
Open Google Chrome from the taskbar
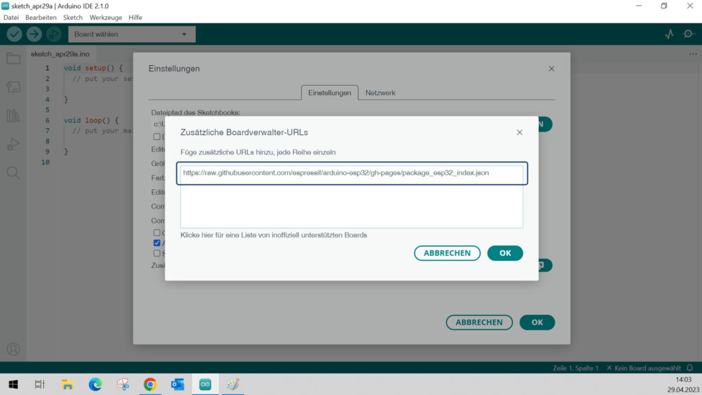tap(150, 385)
